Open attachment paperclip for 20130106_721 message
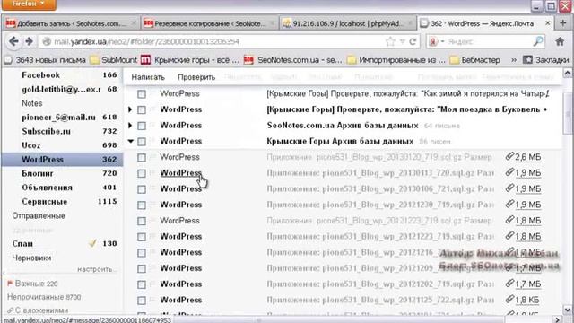 pos(509,188)
